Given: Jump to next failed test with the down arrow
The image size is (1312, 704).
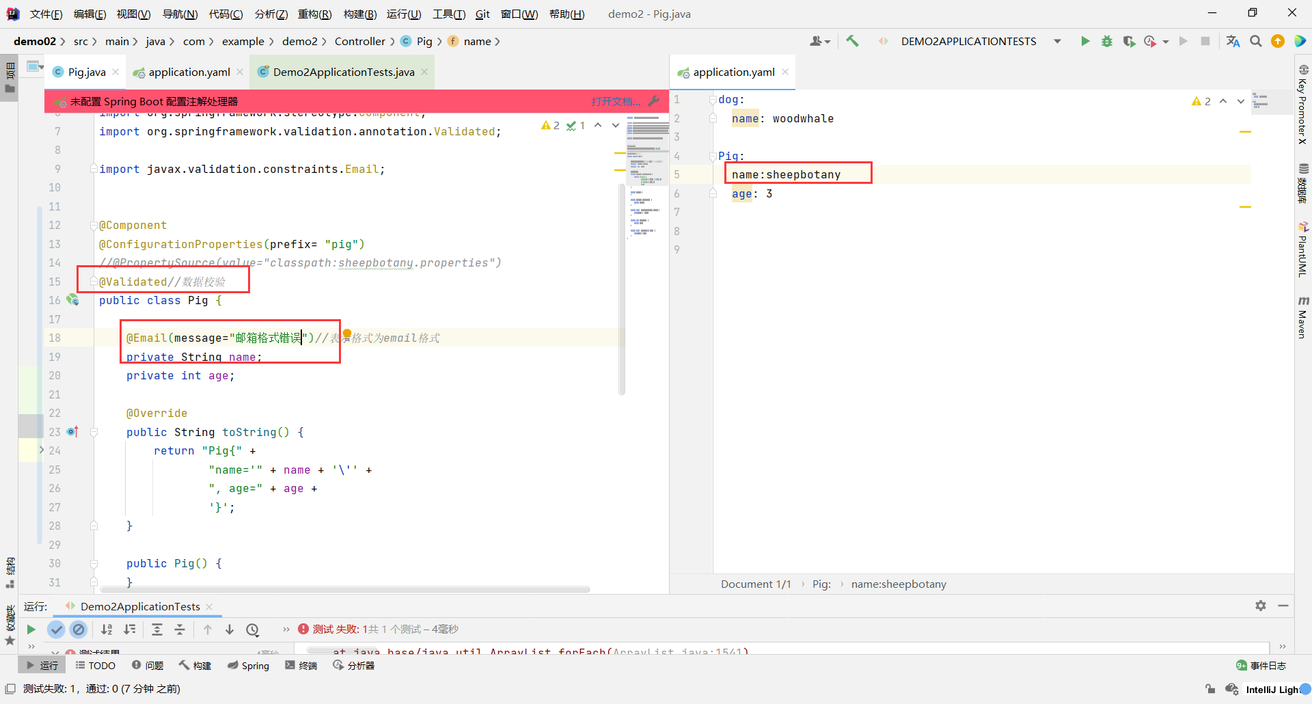Looking at the screenshot, I should [x=230, y=629].
